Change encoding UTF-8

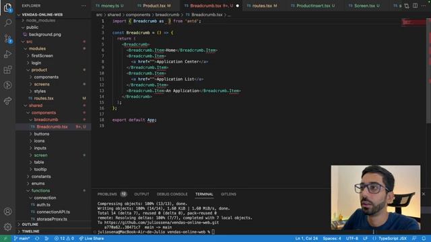tap(352, 239)
